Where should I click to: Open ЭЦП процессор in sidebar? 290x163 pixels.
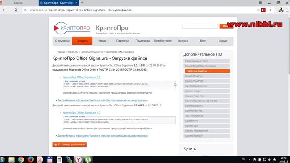207,116
